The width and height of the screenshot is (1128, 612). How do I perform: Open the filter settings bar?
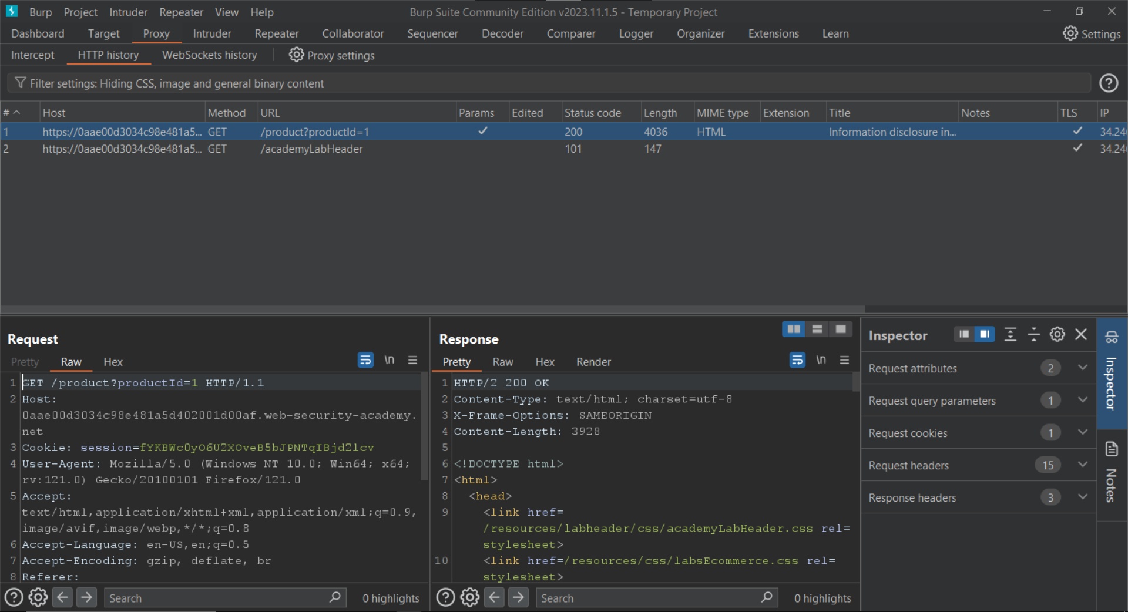[176, 83]
